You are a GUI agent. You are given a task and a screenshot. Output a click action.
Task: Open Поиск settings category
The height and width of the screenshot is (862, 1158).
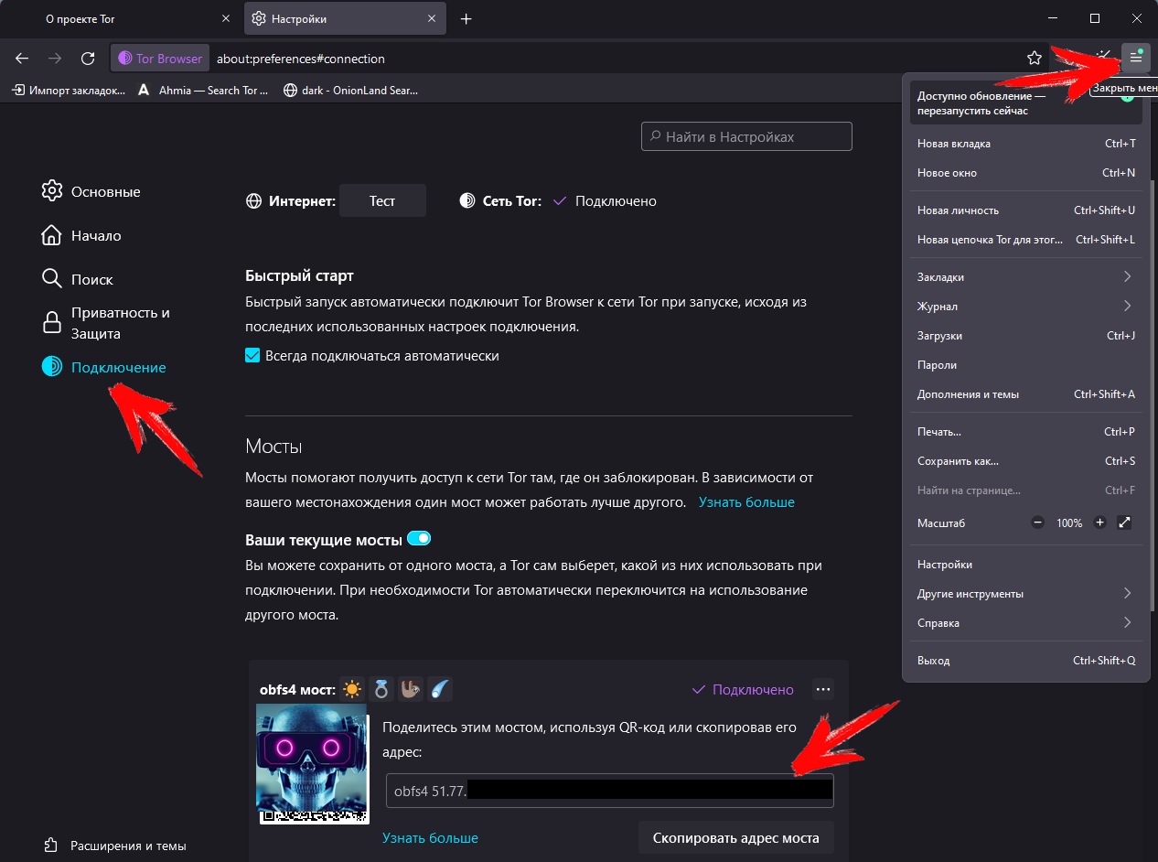pos(78,279)
